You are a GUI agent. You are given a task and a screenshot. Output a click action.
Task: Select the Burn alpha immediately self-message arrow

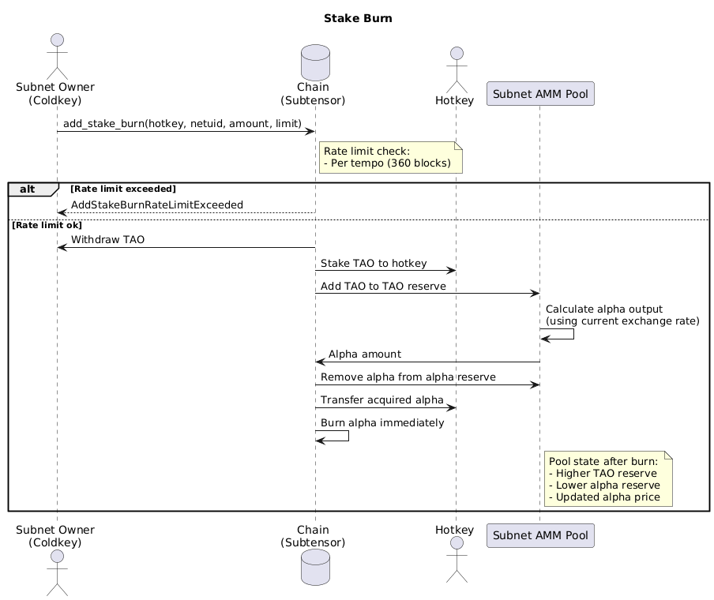click(332, 435)
